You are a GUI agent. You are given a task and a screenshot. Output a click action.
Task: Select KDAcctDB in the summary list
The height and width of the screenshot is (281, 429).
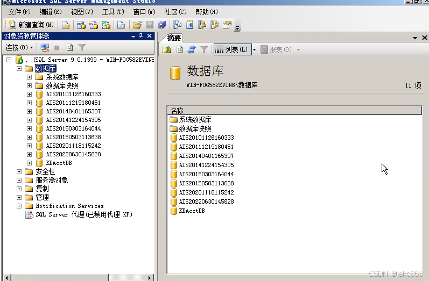tap(192, 211)
